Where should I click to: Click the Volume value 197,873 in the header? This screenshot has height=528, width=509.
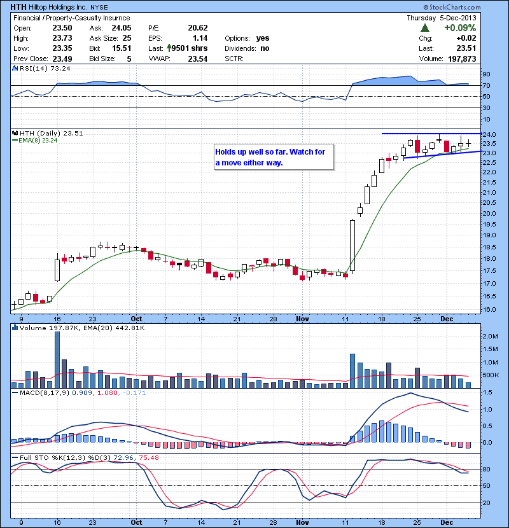point(462,59)
